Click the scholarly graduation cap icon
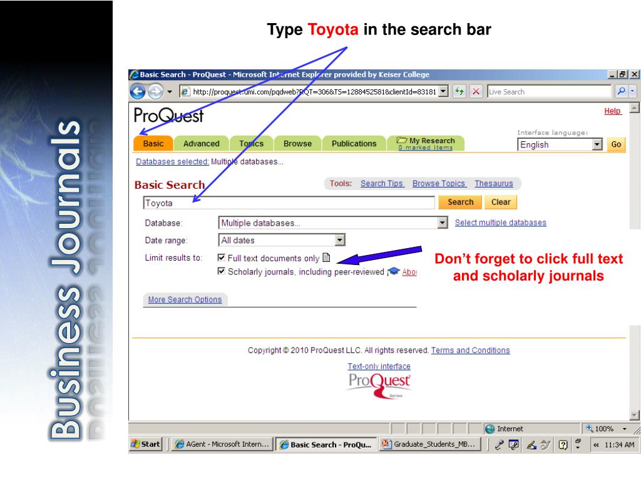Image resolution: width=641 pixels, height=480 pixels. tap(393, 271)
